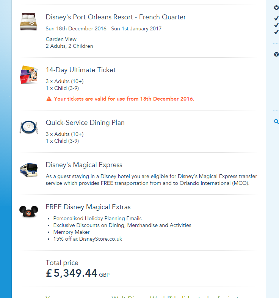Image resolution: width=279 pixels, height=298 pixels.
Task: Click the hotel bed icon
Action: 29,22
